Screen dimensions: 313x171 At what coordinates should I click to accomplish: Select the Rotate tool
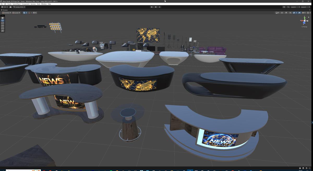tap(3, 23)
